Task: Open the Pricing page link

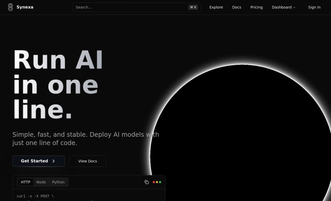Action: tap(257, 7)
